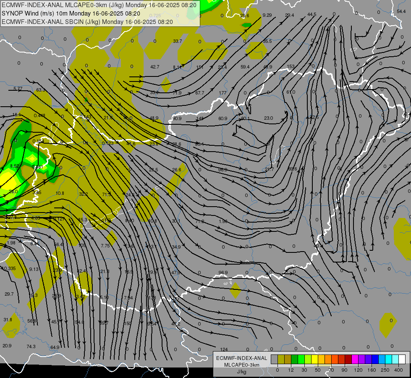Click the gray swatch in the legend
The image size is (411, 378).
[274, 360]
